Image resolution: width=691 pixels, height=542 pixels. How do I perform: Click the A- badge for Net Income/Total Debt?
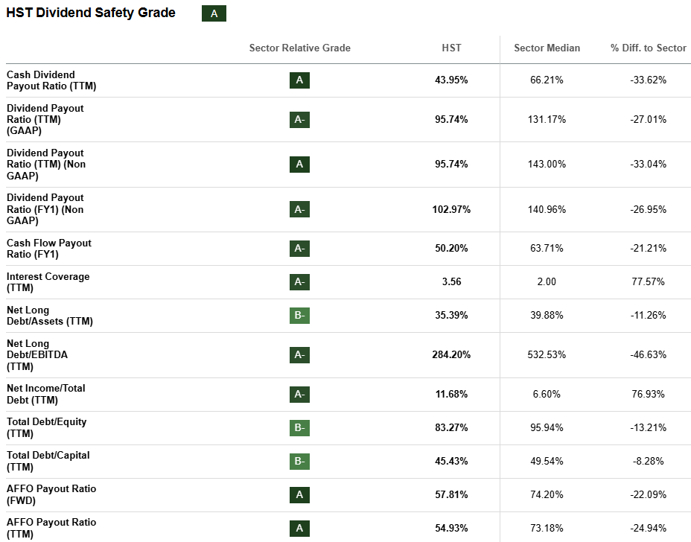tap(299, 395)
